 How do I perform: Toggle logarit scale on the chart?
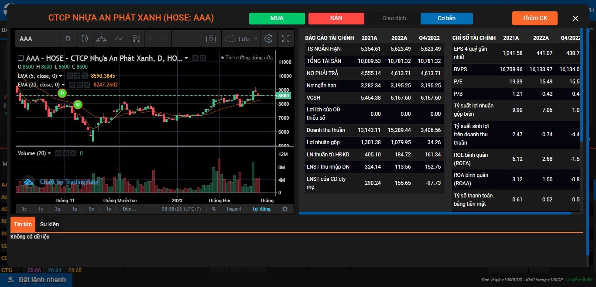[x=234, y=209]
